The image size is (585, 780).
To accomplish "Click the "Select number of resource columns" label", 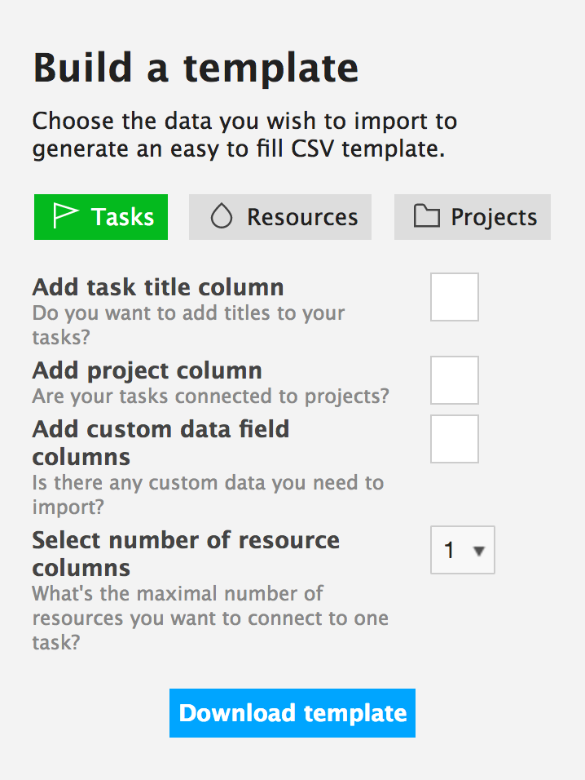I will (186, 554).
